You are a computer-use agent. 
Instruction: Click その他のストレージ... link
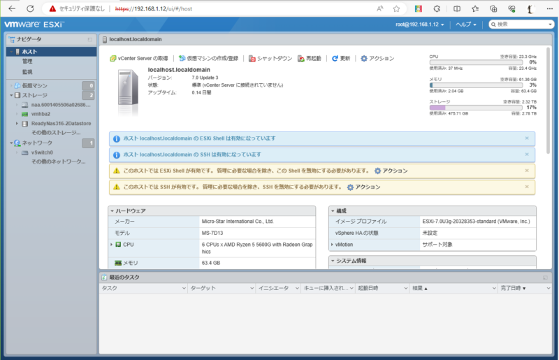(56, 133)
